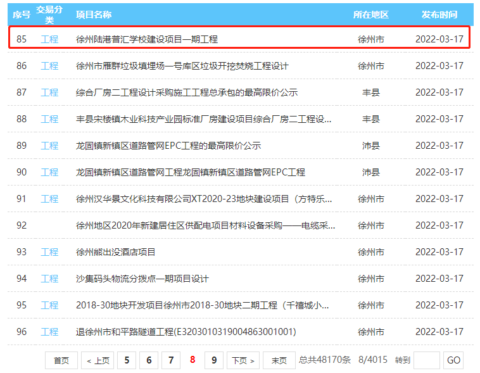Screen dimensions: 480x373
Task: Open 退徐州市和平路隧道工程(E3203010319004863001001)
Action: [186, 332]
